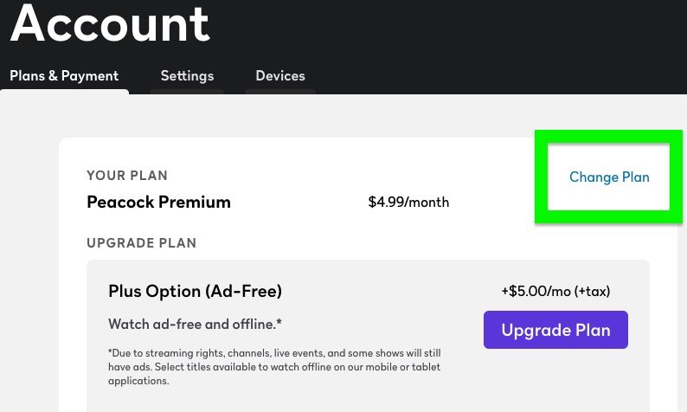This screenshot has height=412, width=687.
Task: Go to the Devices tab
Action: (x=280, y=76)
